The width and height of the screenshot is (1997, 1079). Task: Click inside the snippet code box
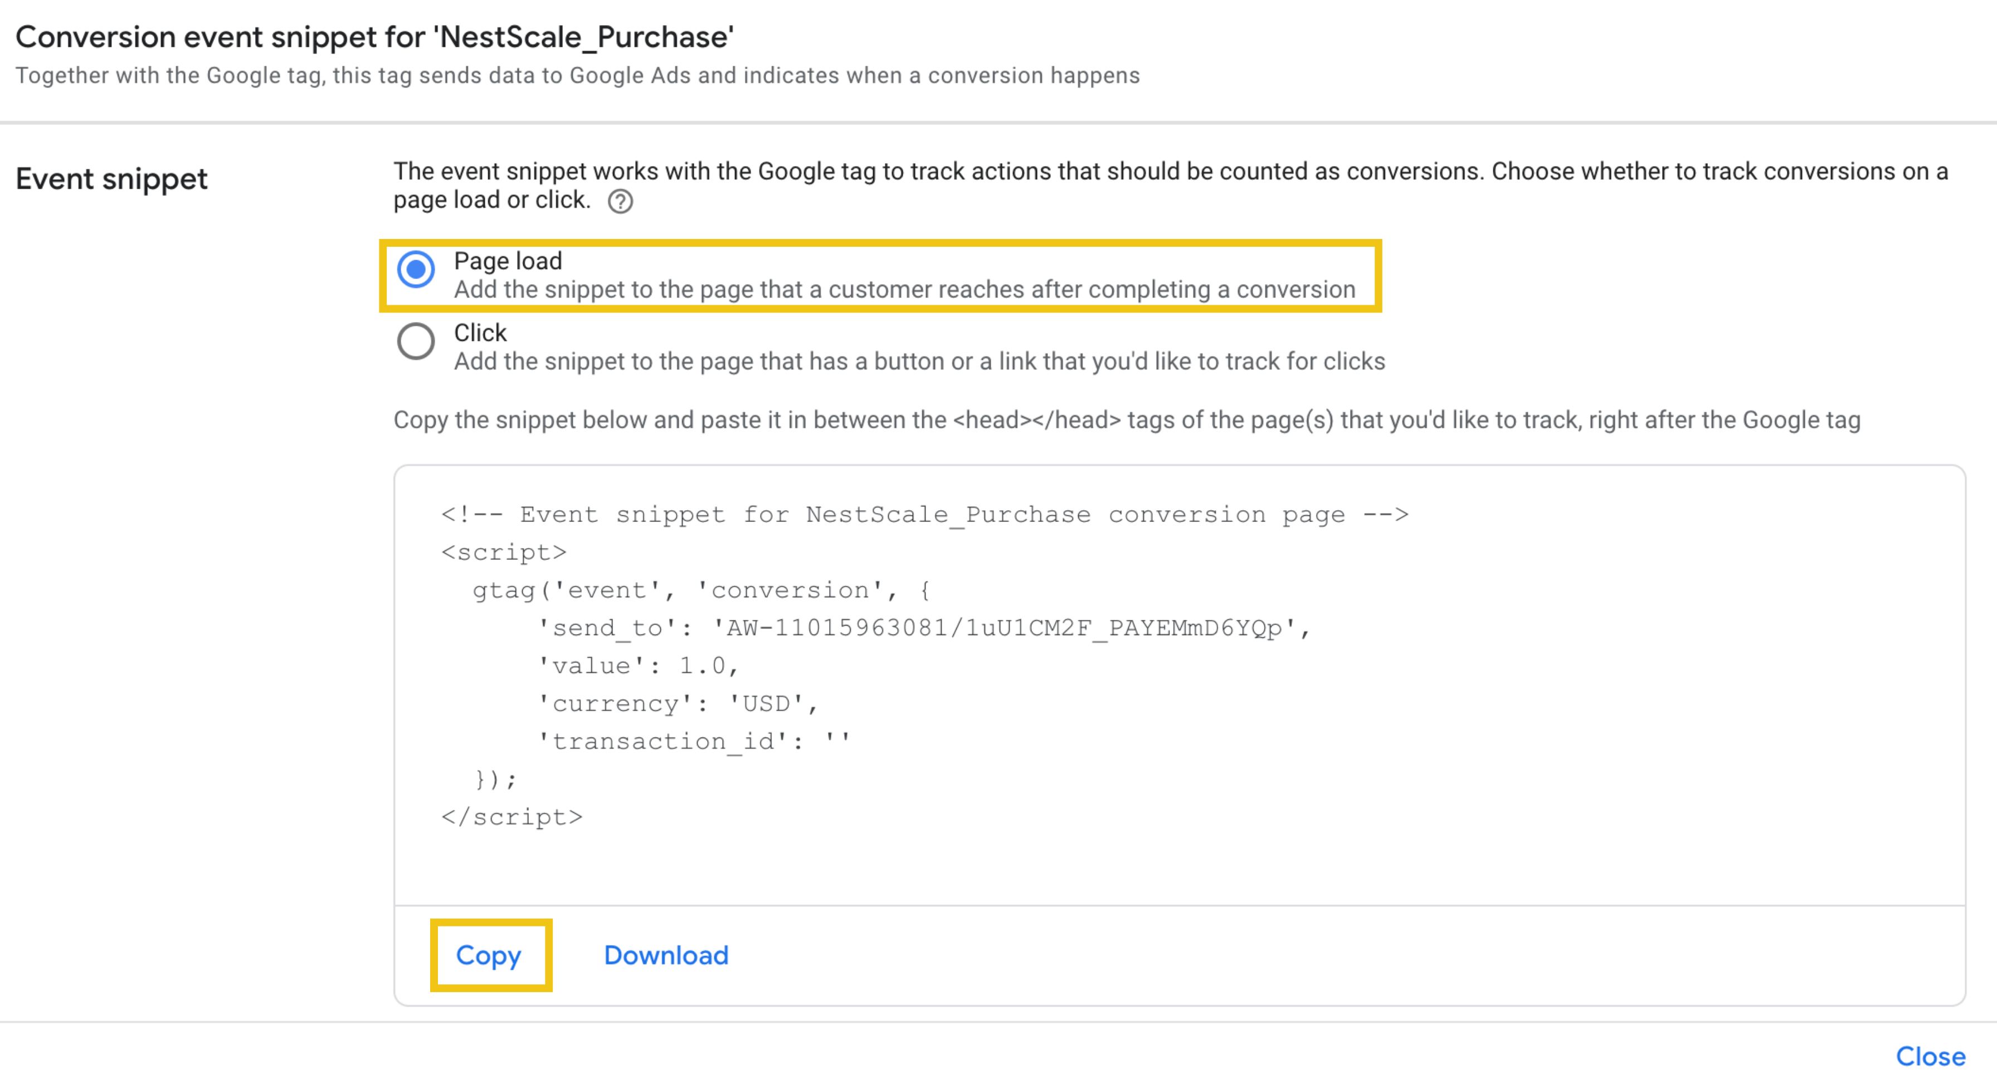1179,685
